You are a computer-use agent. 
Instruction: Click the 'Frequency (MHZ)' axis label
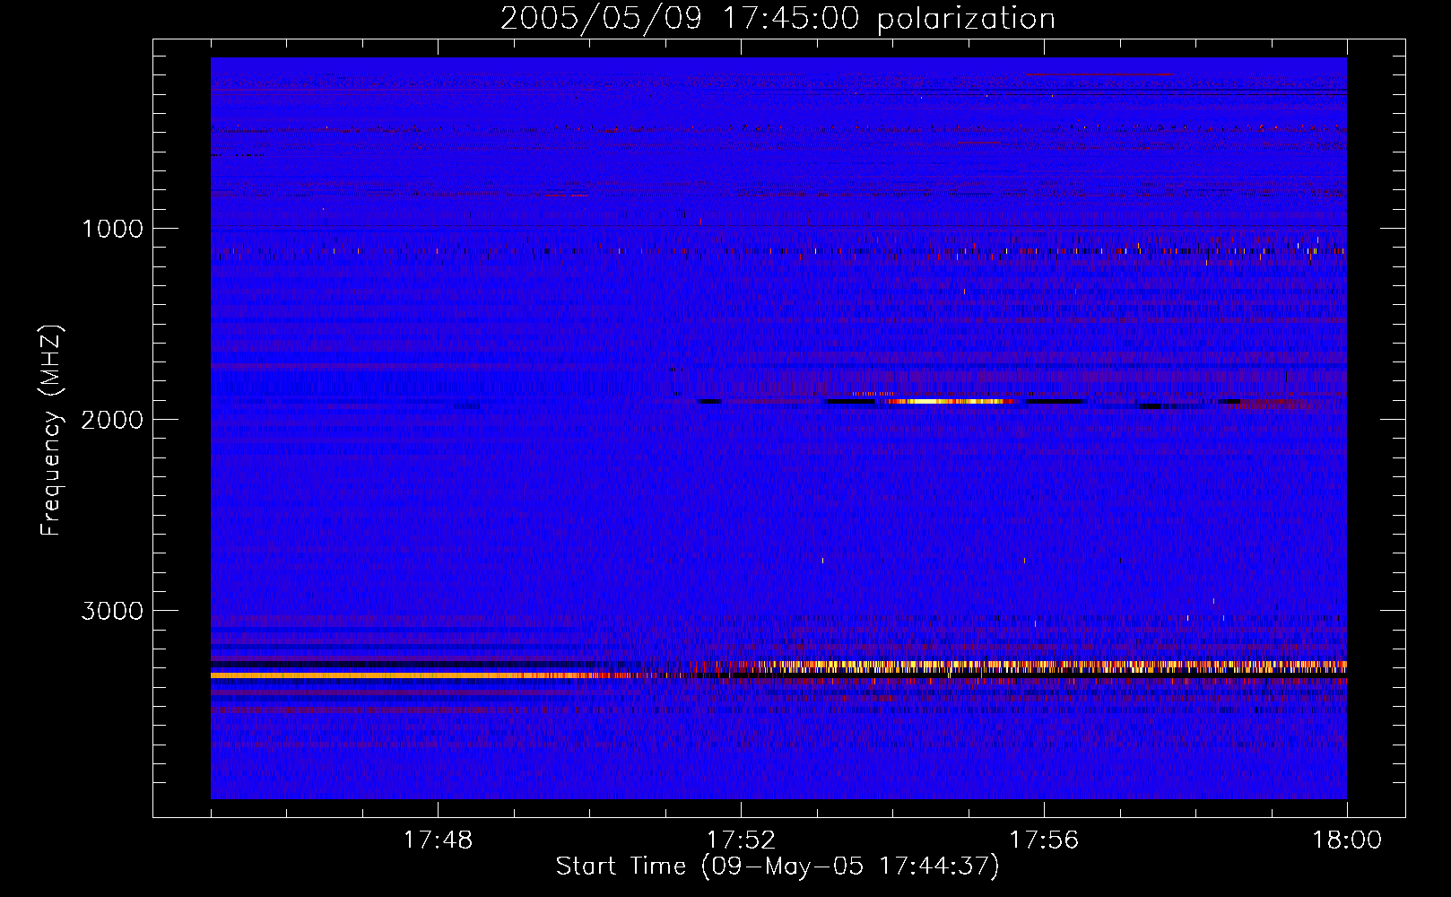52,431
